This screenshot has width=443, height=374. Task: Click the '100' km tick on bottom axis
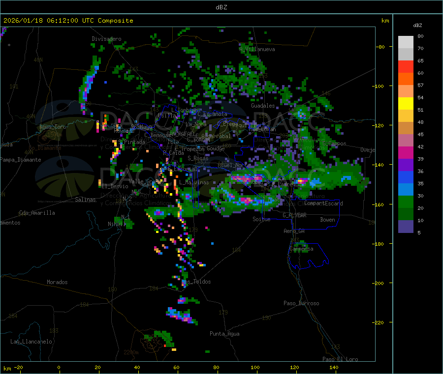click(255, 368)
